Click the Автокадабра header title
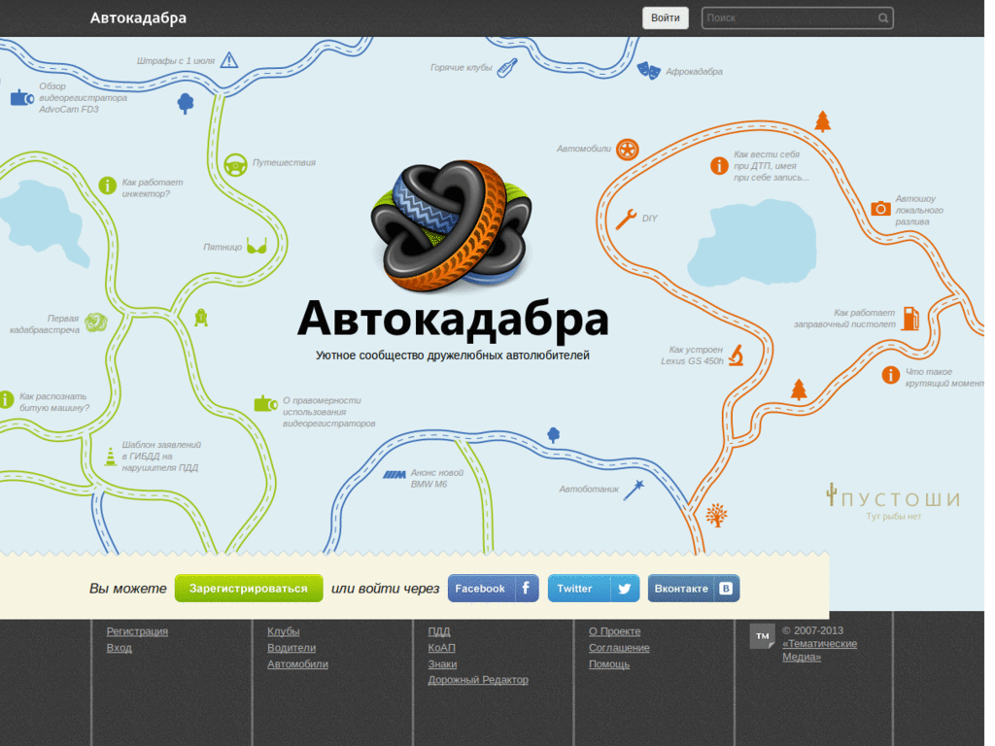Image resolution: width=995 pixels, height=746 pixels. 138,17
